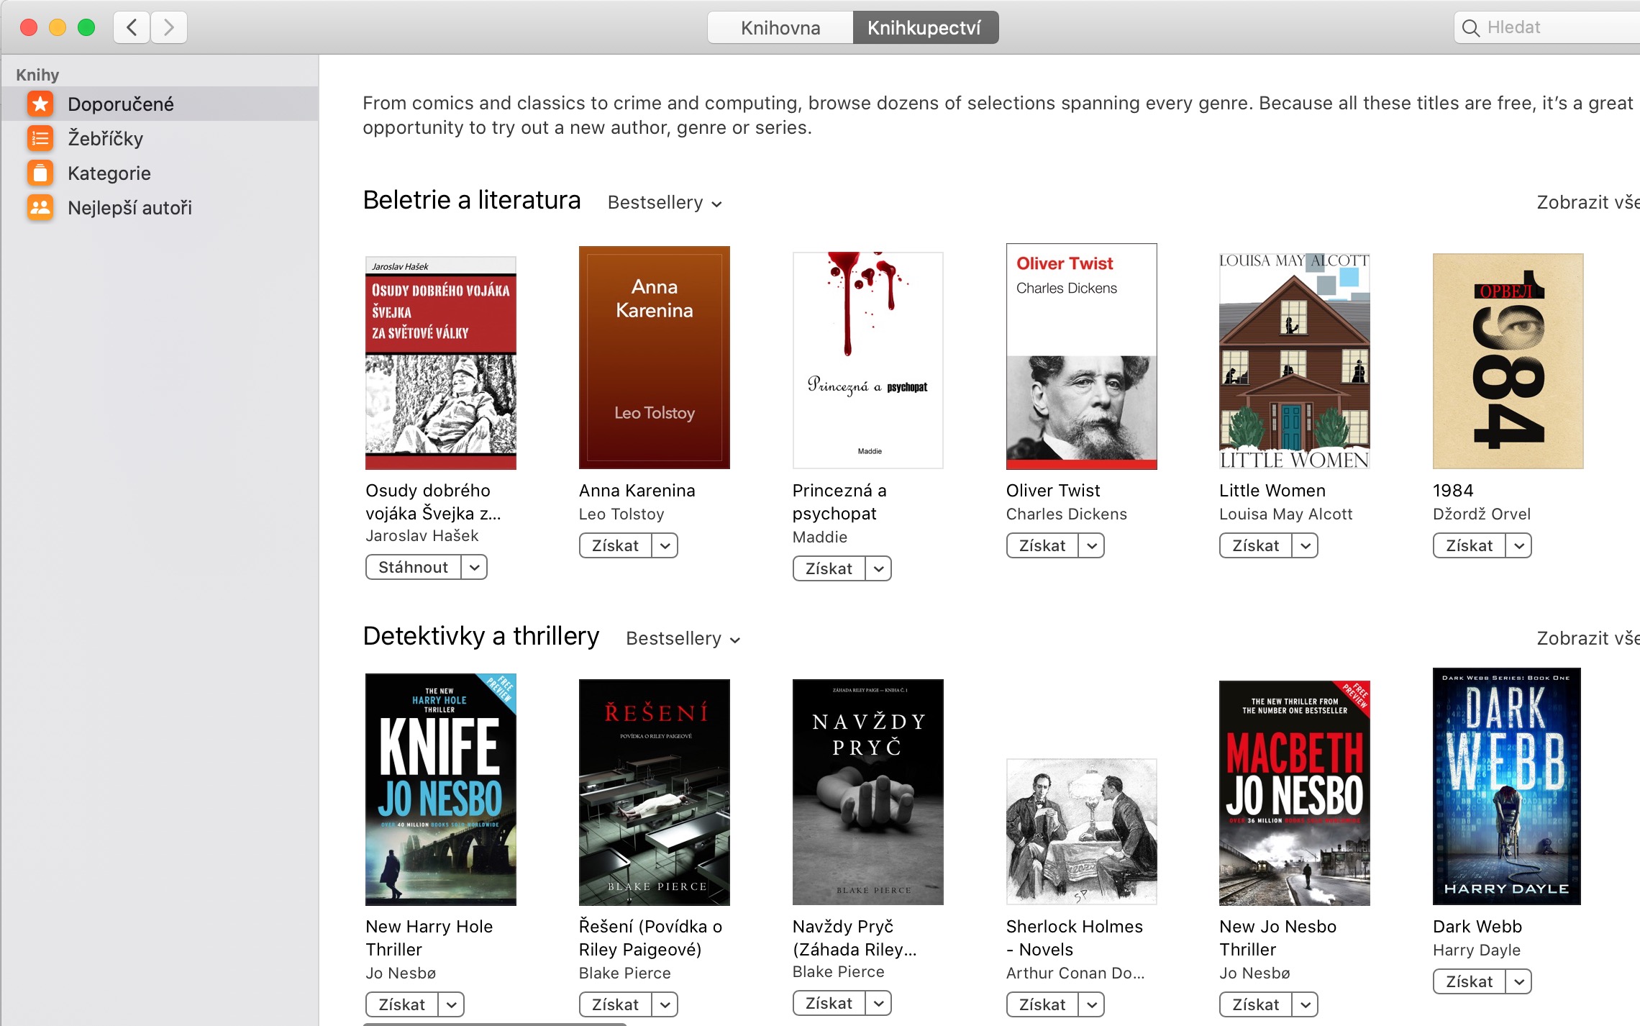Open the Dark Webb book cover

click(x=1506, y=786)
